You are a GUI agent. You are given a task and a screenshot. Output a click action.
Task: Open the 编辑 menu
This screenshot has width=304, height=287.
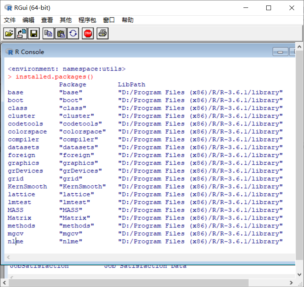pos(28,20)
